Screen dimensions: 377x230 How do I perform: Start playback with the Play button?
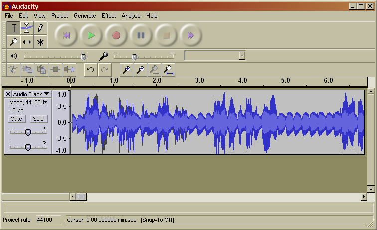[91, 35]
